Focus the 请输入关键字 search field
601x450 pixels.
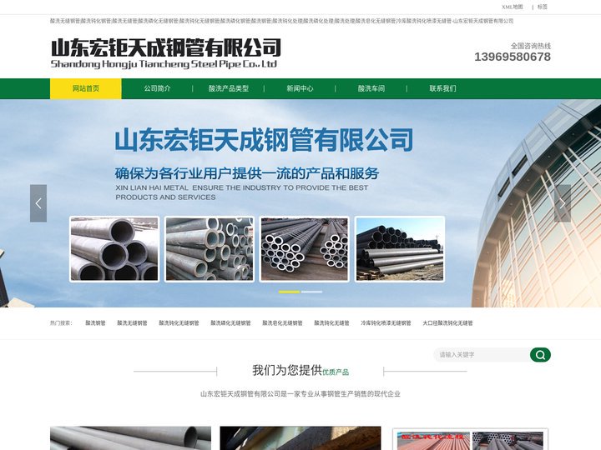(x=482, y=355)
